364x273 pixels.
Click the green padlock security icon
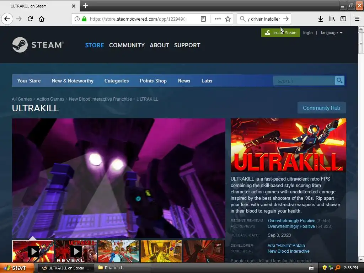pyautogui.click(x=84, y=19)
